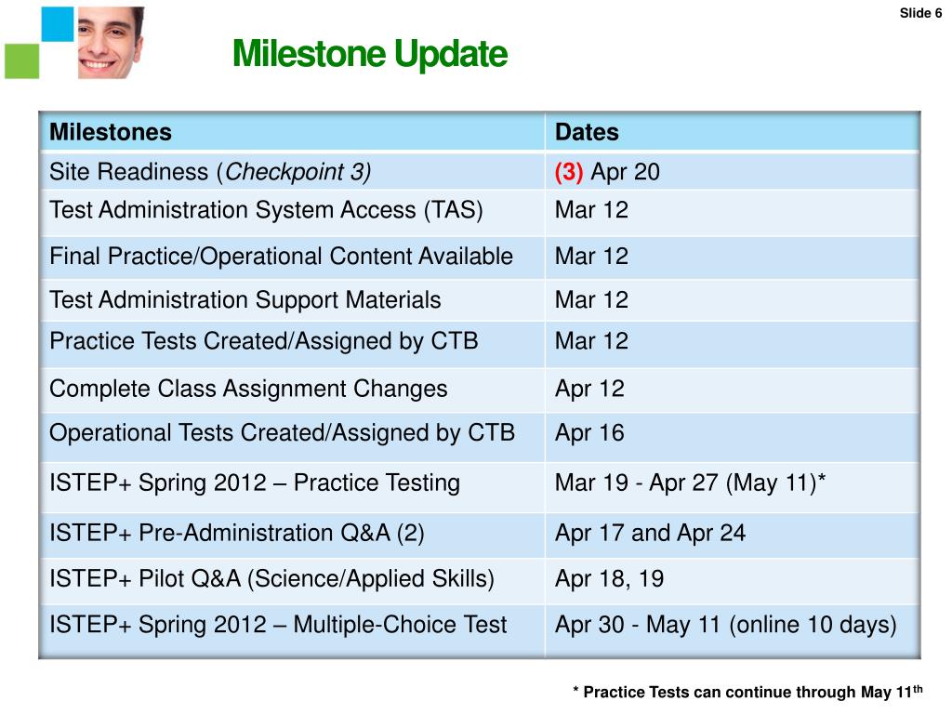Viewport: 952px width, 714px height.
Task: Click Practice Tests Created/Assigned by CTB
Action: click(263, 341)
